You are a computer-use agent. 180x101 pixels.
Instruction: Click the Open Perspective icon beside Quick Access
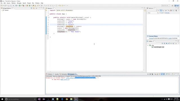click(172, 6)
